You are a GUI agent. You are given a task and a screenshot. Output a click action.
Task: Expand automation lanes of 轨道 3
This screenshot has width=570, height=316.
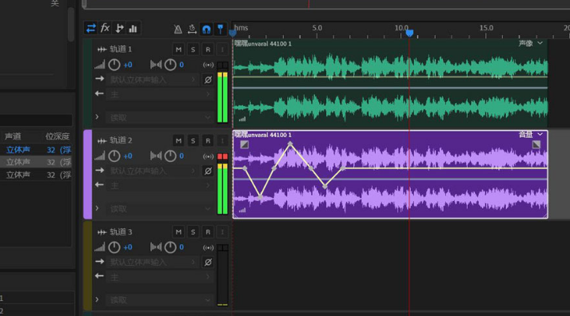[97, 300]
